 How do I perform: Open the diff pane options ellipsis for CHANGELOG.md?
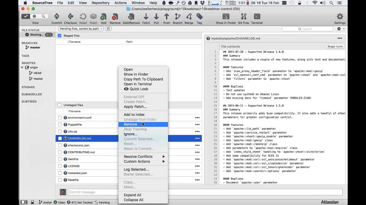[339, 38]
